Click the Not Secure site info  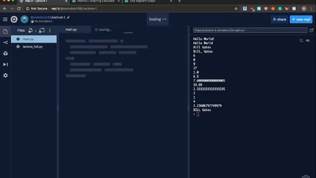pos(37,9)
